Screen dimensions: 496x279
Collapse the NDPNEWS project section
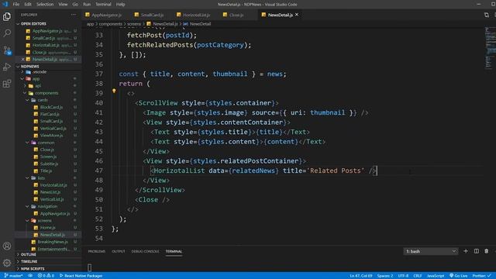(x=29, y=67)
